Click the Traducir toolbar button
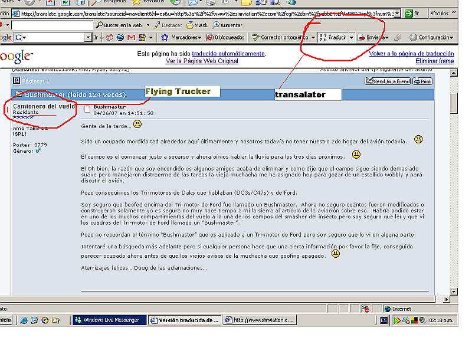Viewport: 472px width, 354px height. (x=333, y=37)
